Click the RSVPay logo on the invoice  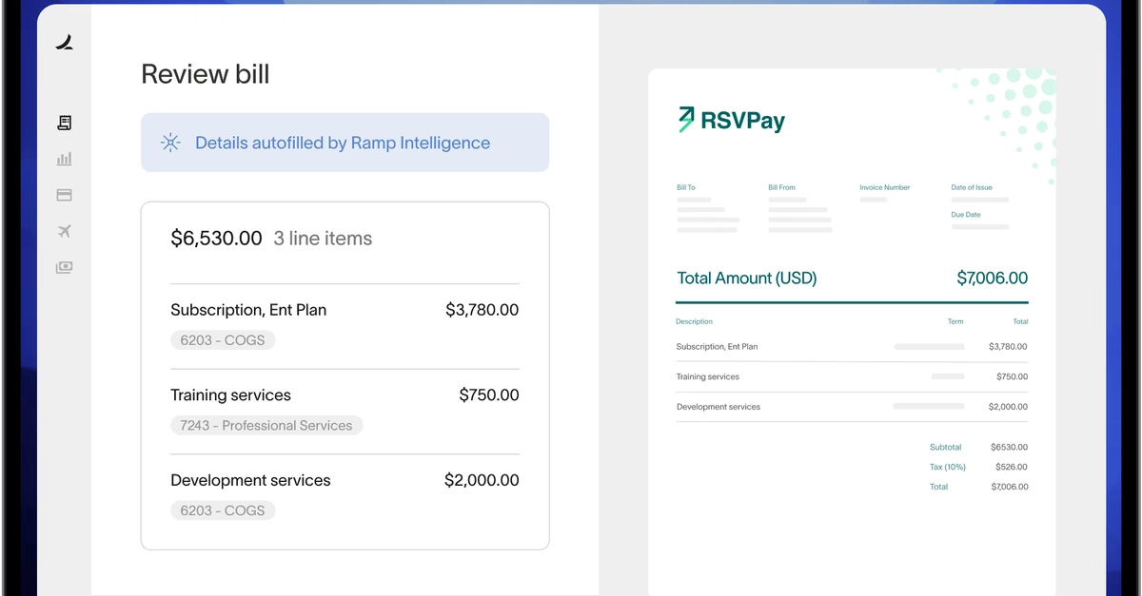tap(731, 120)
